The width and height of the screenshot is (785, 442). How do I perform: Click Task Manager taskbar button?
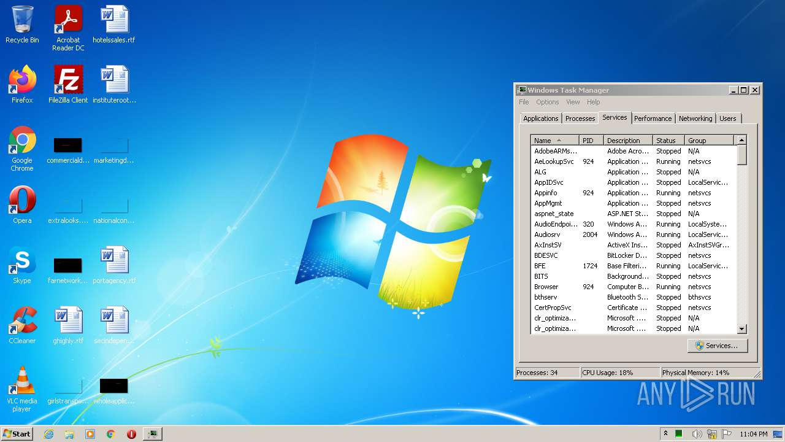152,434
